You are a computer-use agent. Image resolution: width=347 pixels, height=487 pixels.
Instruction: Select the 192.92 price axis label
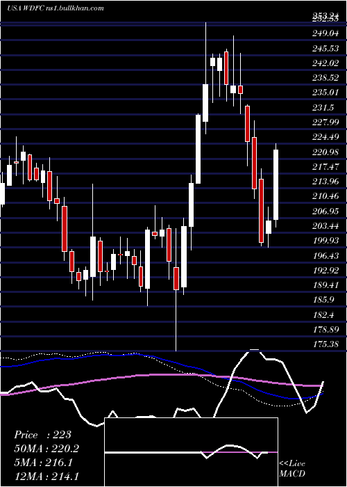pyautogui.click(x=325, y=270)
